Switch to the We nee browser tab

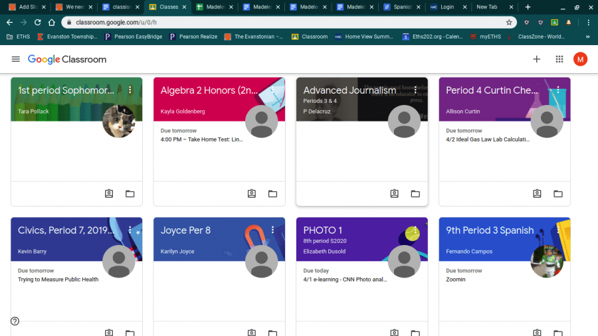[74, 7]
